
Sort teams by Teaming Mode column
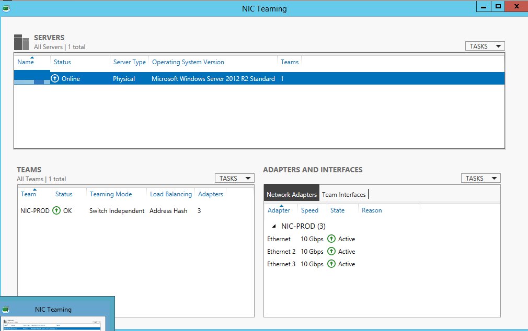pyautogui.click(x=111, y=194)
